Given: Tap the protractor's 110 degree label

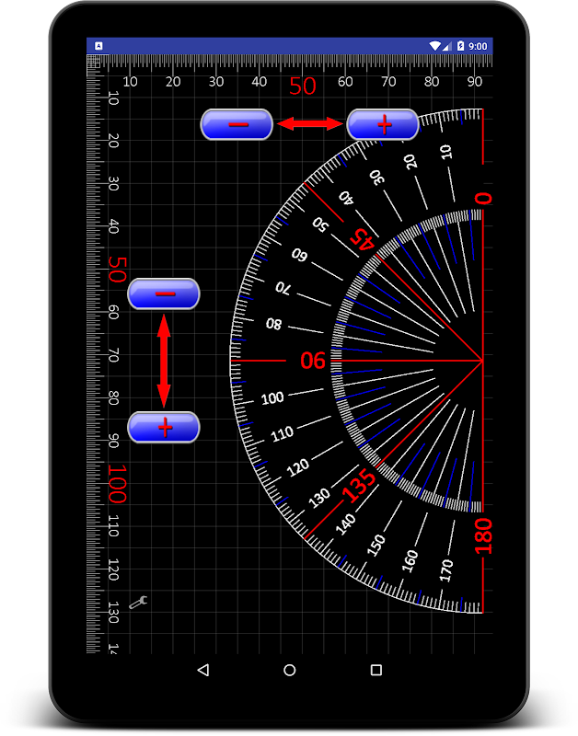Looking at the screenshot, I should (283, 433).
